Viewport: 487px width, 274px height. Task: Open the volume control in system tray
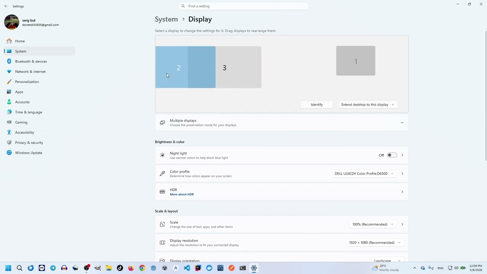456,268
